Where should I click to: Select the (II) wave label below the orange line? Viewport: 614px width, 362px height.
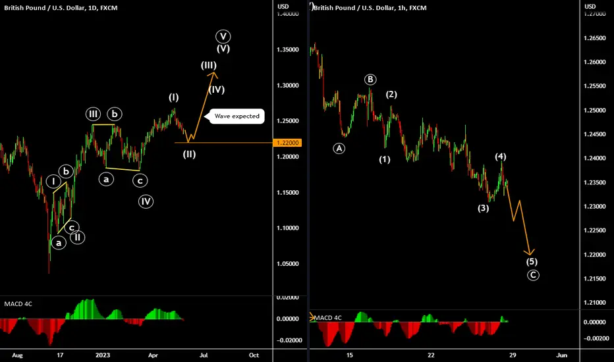189,154
